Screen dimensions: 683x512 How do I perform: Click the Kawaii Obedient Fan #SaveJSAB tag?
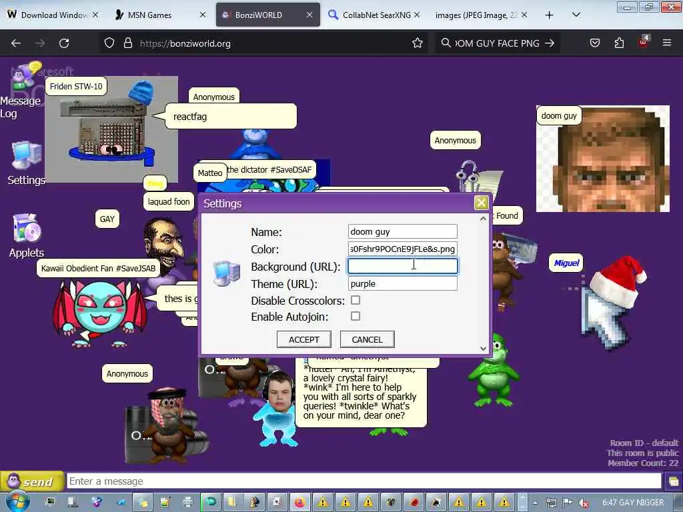click(99, 268)
